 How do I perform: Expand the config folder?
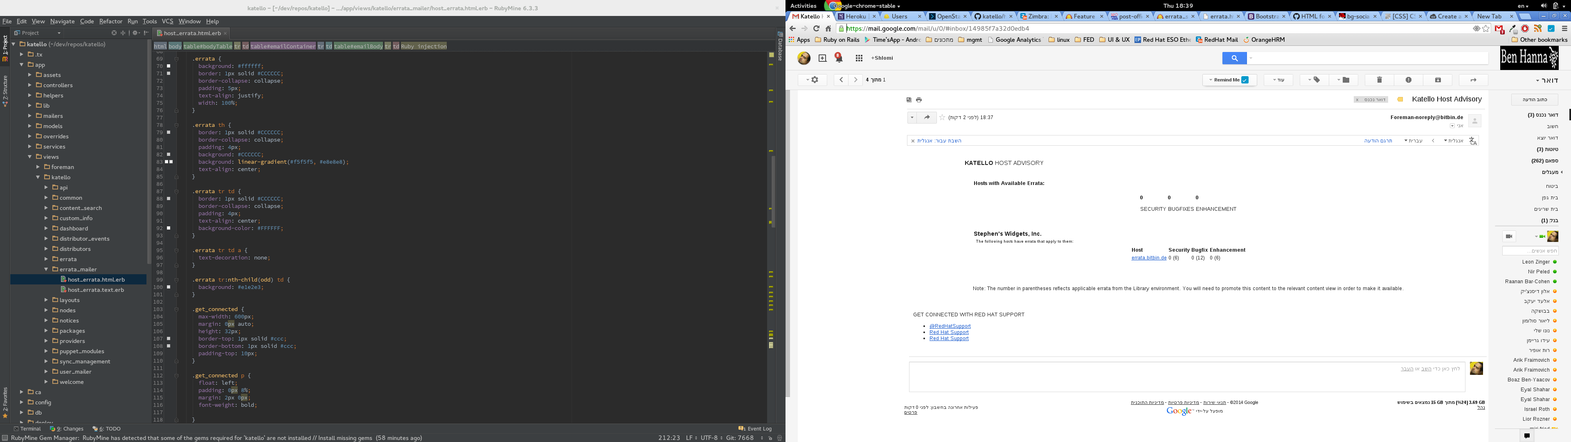pos(21,402)
